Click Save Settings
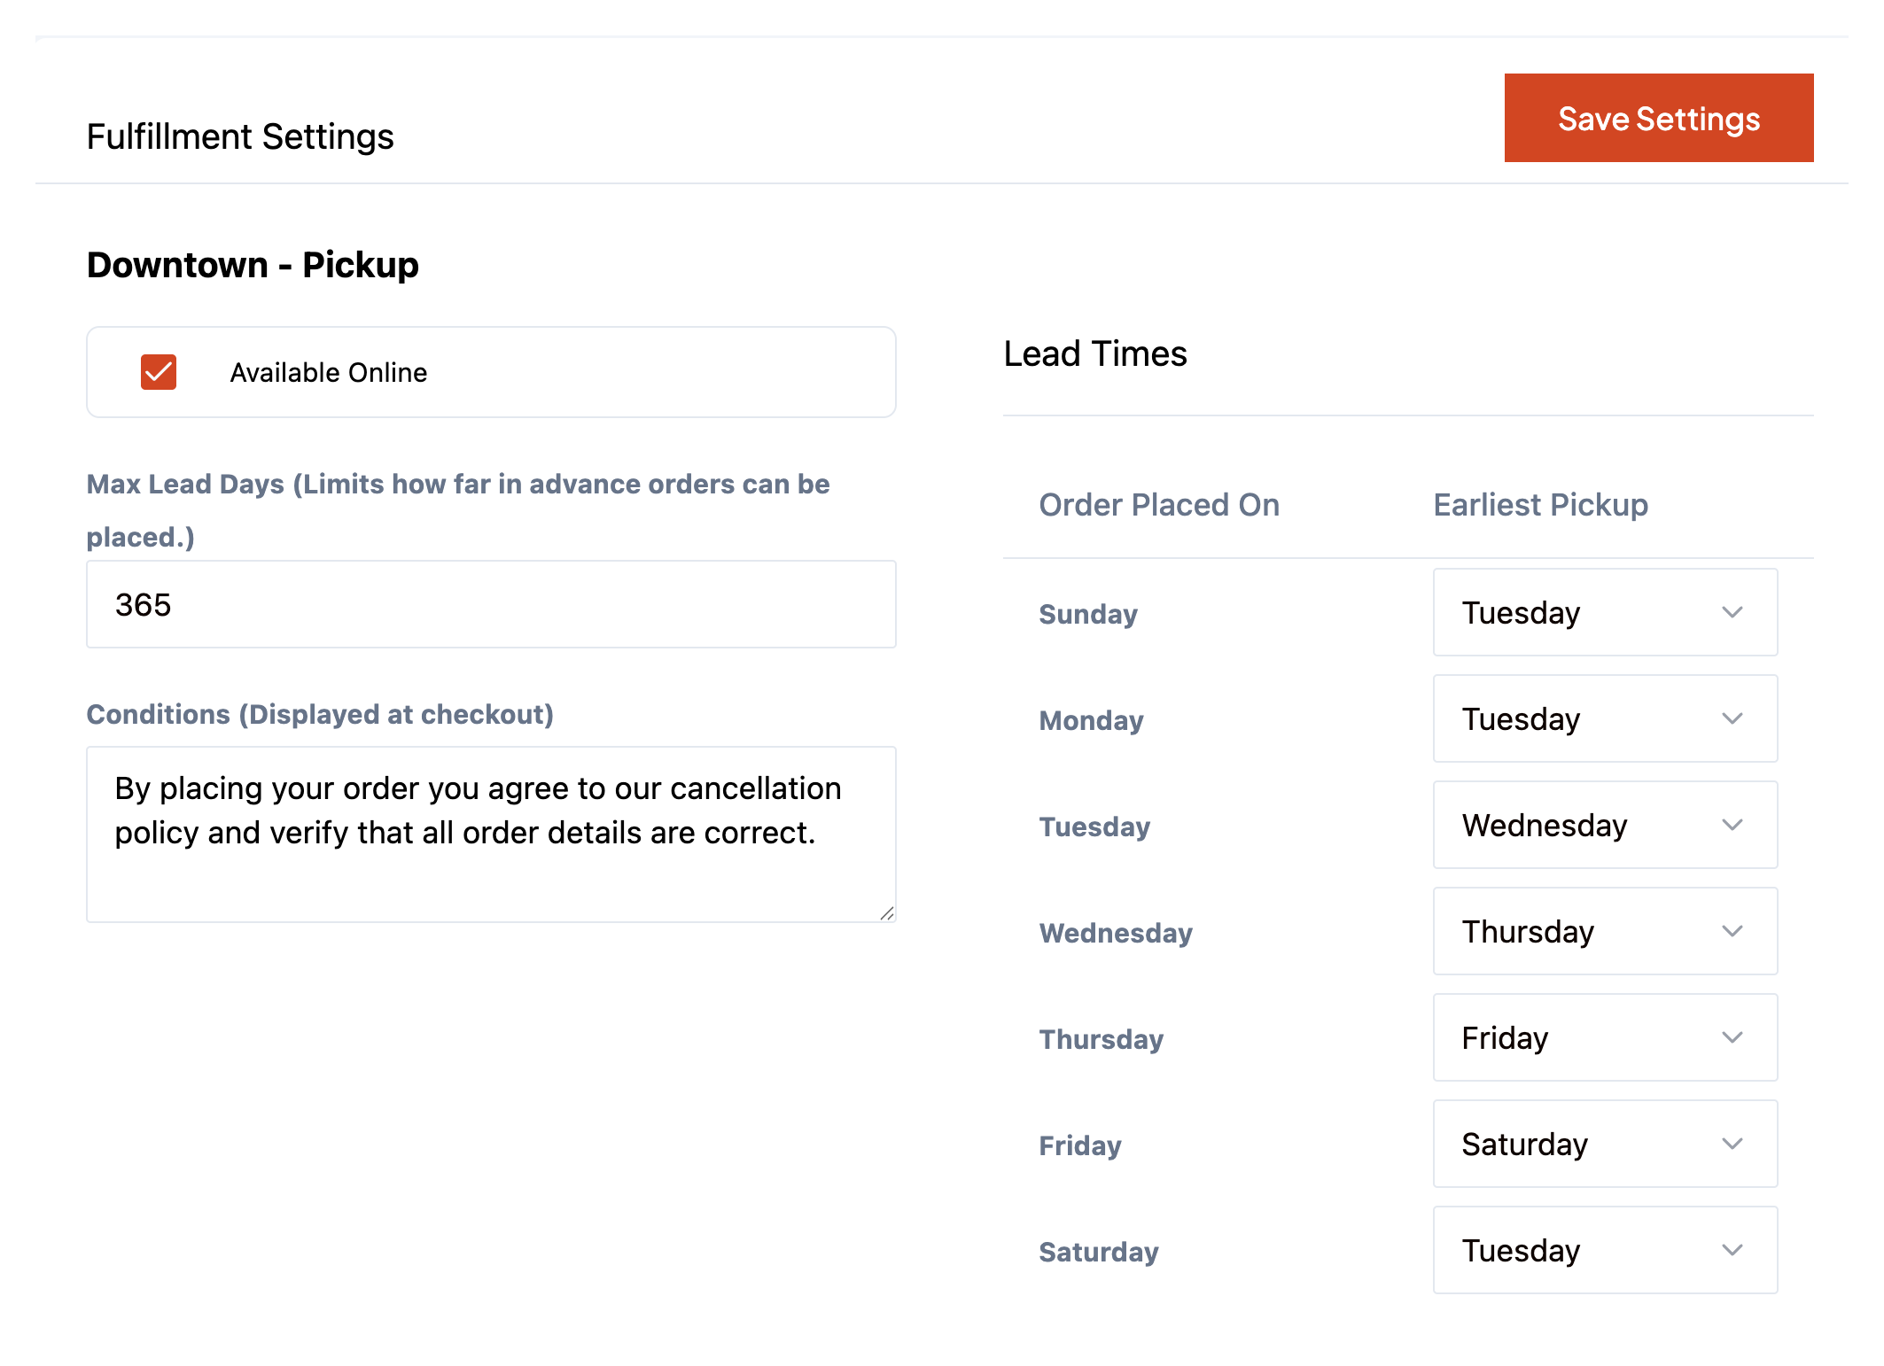The image size is (1884, 1366). [1658, 118]
